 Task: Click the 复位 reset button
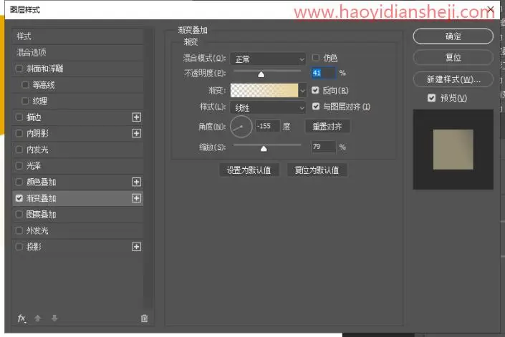coord(453,57)
